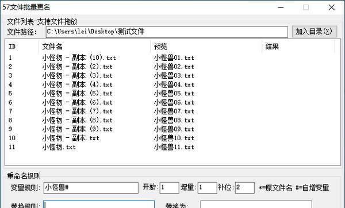Select file 小怪物.txt in row 11
Viewport: 345px width, 208px height.
click(x=59, y=147)
